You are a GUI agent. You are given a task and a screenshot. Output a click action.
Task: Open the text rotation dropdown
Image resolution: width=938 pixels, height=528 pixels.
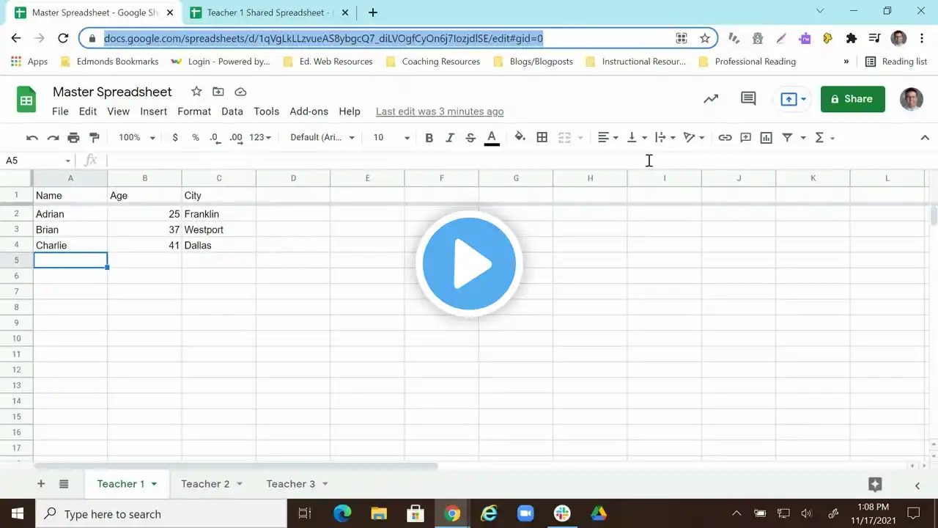693,137
